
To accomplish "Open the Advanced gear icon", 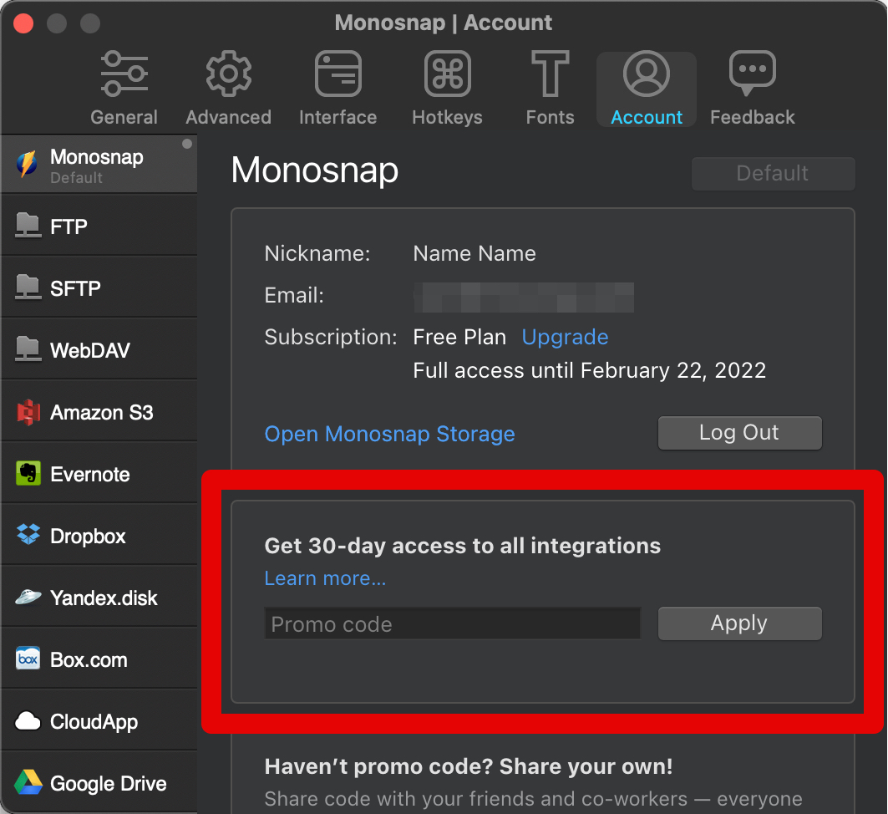I will [x=228, y=74].
